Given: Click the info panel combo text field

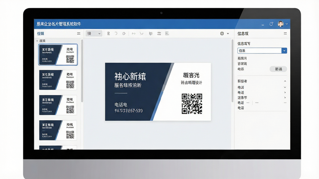Looking at the screenshot, I should point(259,51).
